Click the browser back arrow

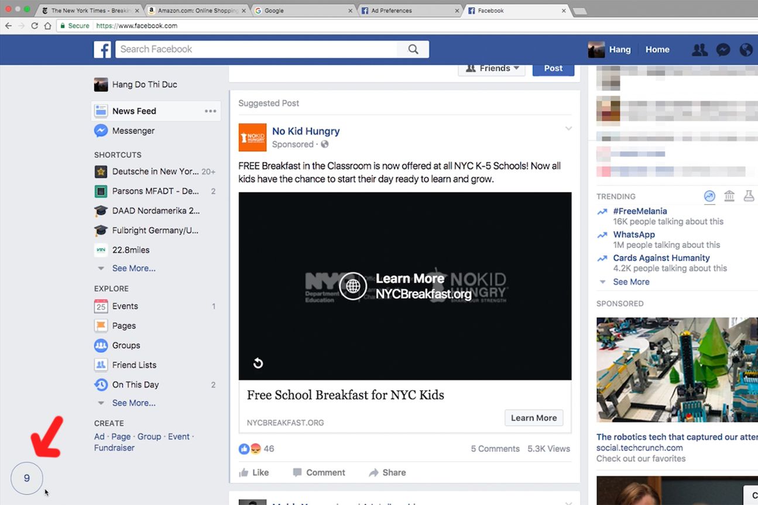click(8, 26)
